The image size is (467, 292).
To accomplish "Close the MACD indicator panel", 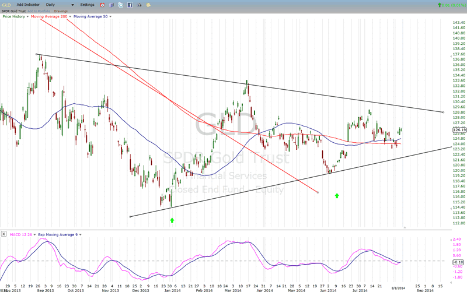I will [x=2, y=234].
